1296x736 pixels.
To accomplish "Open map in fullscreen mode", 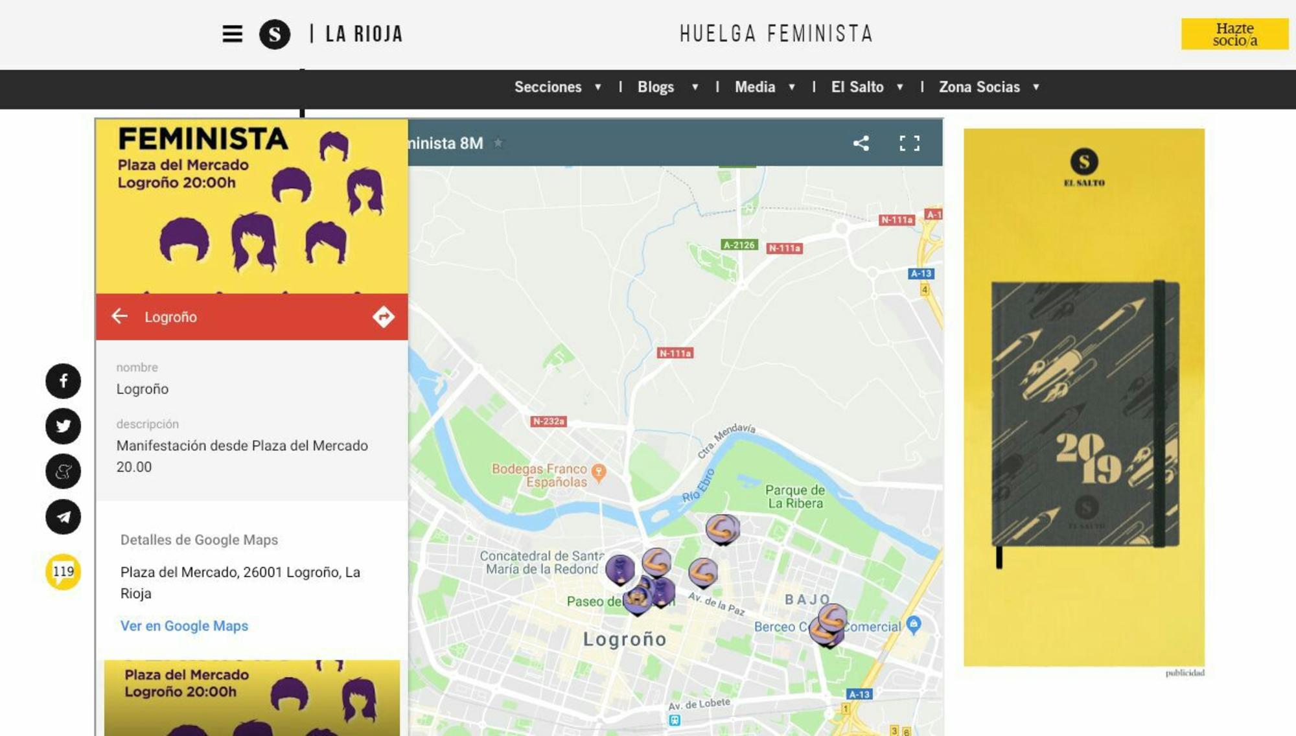I will point(909,143).
